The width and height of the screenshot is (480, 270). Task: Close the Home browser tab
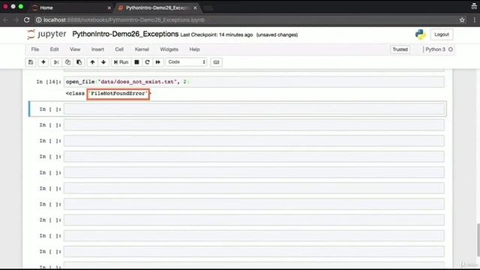(x=109, y=8)
